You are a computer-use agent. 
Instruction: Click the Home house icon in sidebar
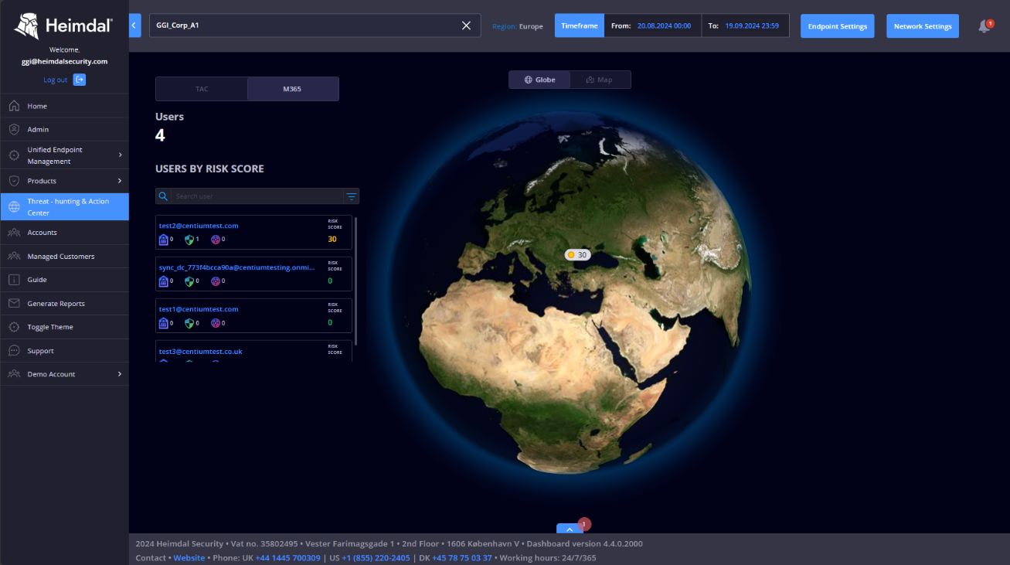[x=14, y=106]
